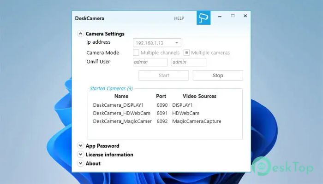Click the Name column header
Screen dimensions: 323x184
pos(121,96)
